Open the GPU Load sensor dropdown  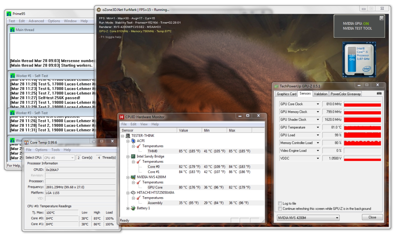coord(318,135)
